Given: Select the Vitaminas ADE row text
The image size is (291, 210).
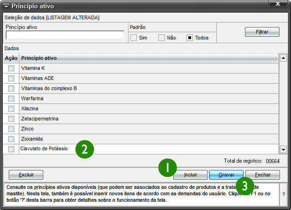Looking at the screenshot, I should tap(37, 78).
